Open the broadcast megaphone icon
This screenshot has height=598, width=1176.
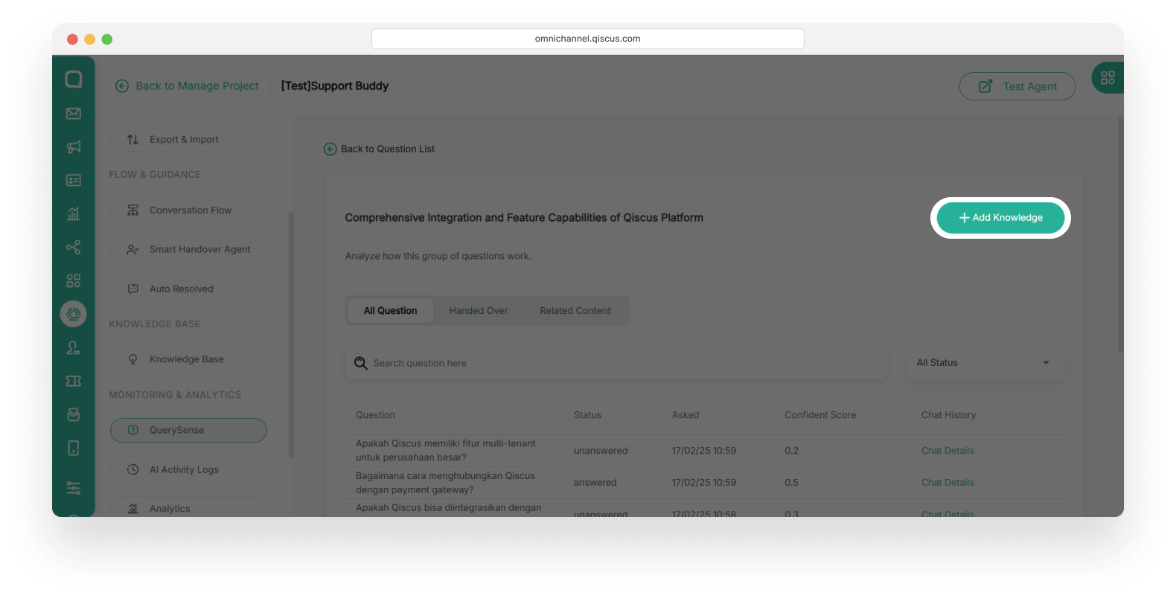click(x=73, y=147)
